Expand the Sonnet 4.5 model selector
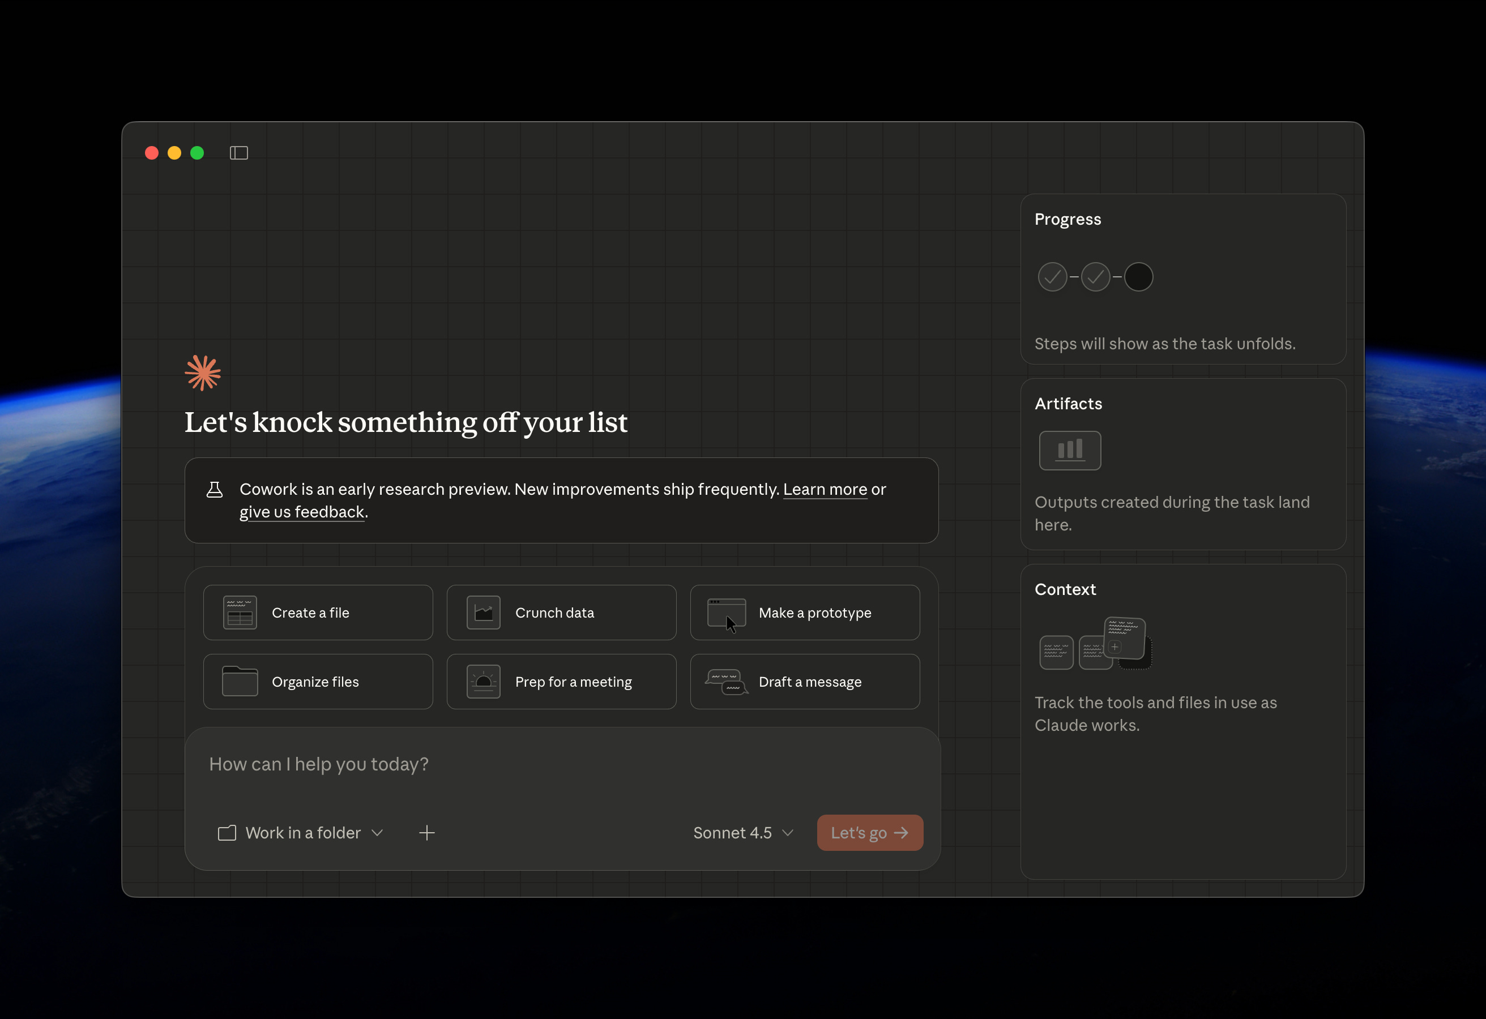1486x1019 pixels. (743, 832)
